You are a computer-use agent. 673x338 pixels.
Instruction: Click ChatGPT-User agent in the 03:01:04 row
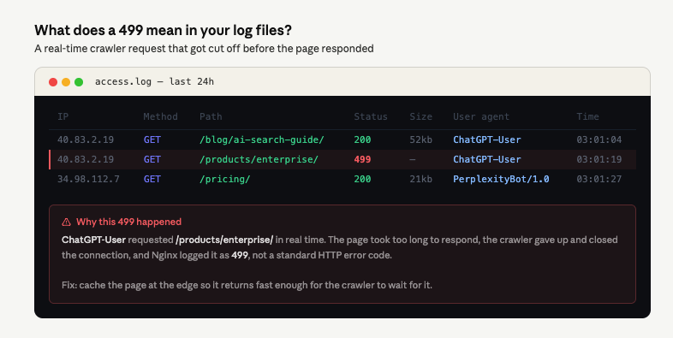(486, 139)
